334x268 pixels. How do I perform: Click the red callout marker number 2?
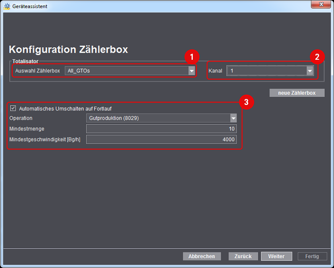(317, 57)
